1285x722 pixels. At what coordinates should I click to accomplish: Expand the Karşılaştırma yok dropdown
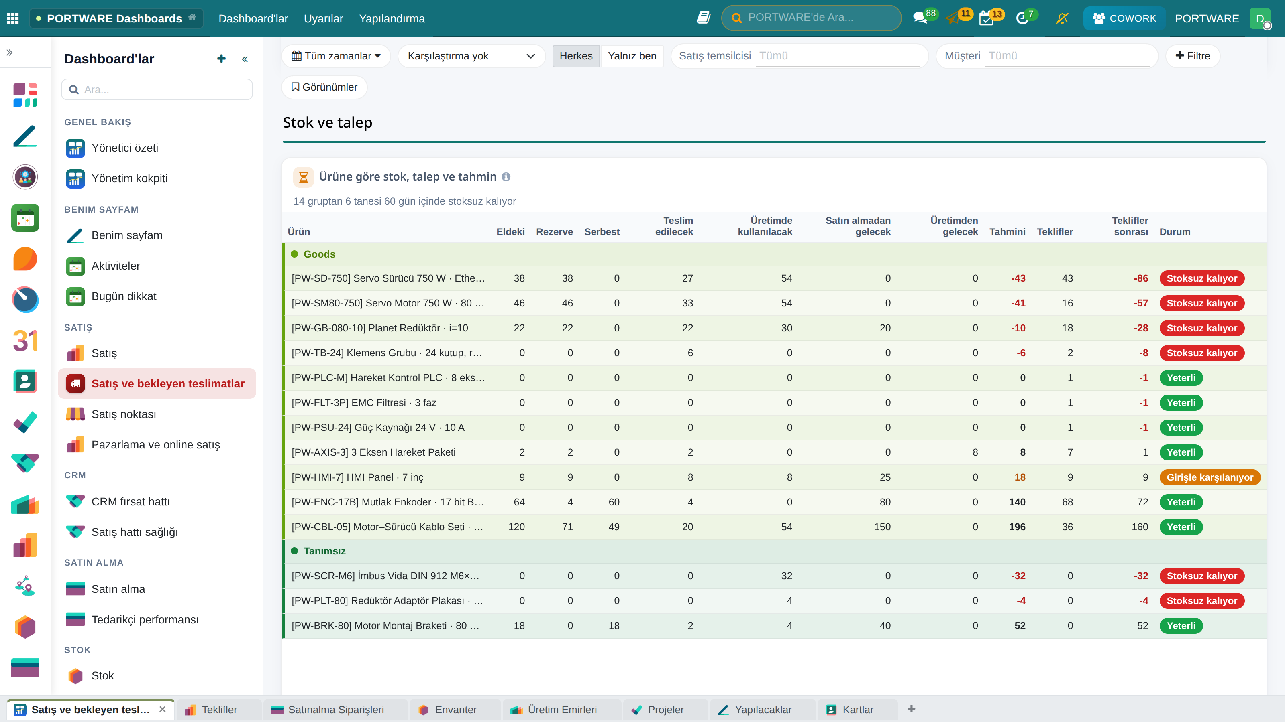471,56
